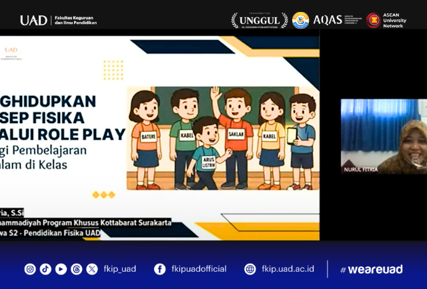Click the fkip_uad social handle

pyautogui.click(x=120, y=269)
